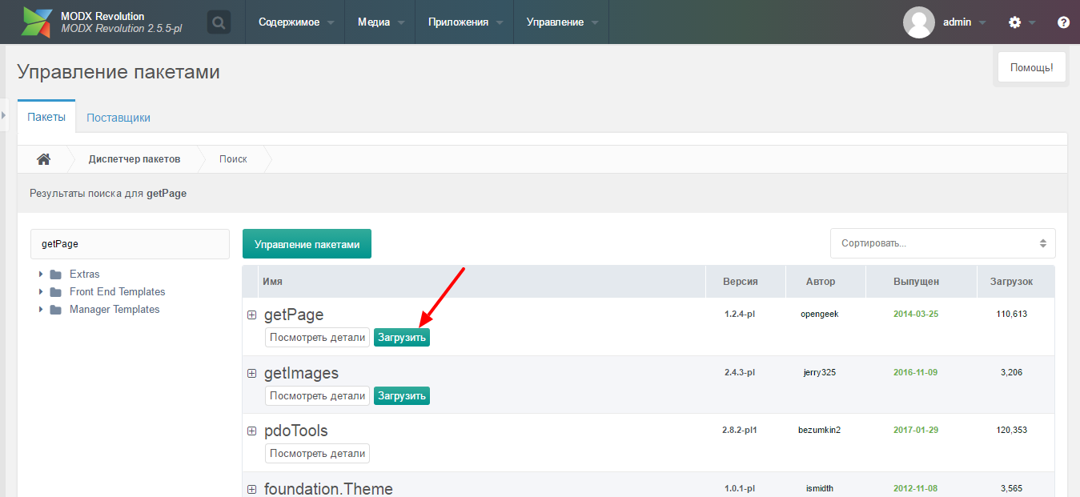This screenshot has height=497, width=1080.
Task: Focus the getPage search input field
Action: pos(130,244)
